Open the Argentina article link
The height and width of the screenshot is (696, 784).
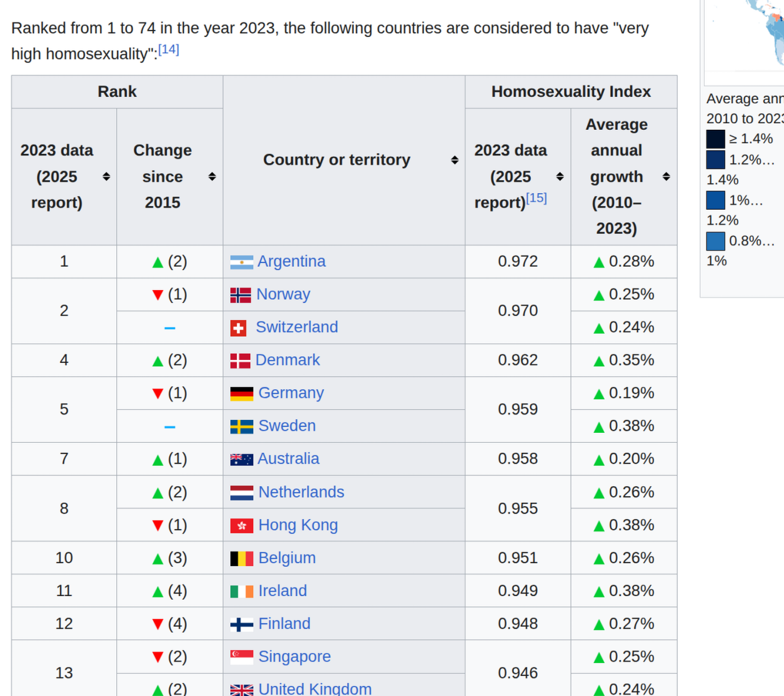(x=291, y=261)
